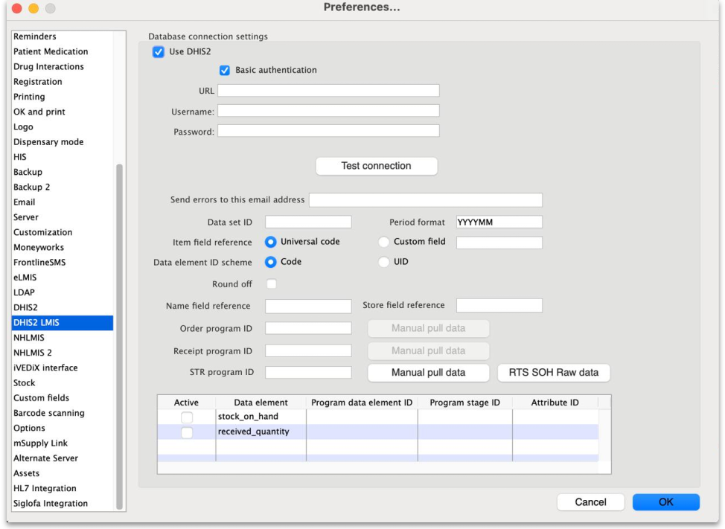The height and width of the screenshot is (529, 725).
Task: Click the sidebar list vertical scrollbar
Action: [x=120, y=335]
